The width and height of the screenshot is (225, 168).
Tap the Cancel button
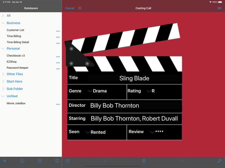(70, 8)
